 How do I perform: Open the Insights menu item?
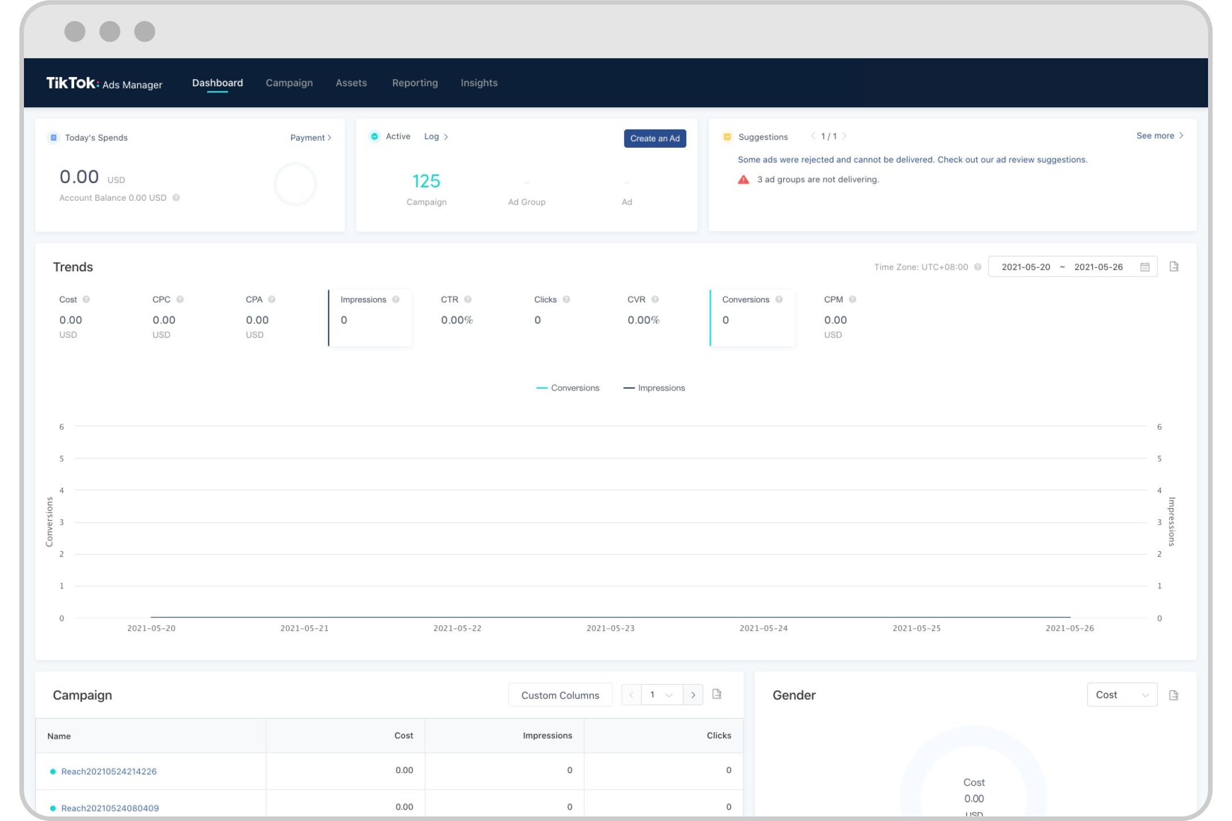(479, 83)
